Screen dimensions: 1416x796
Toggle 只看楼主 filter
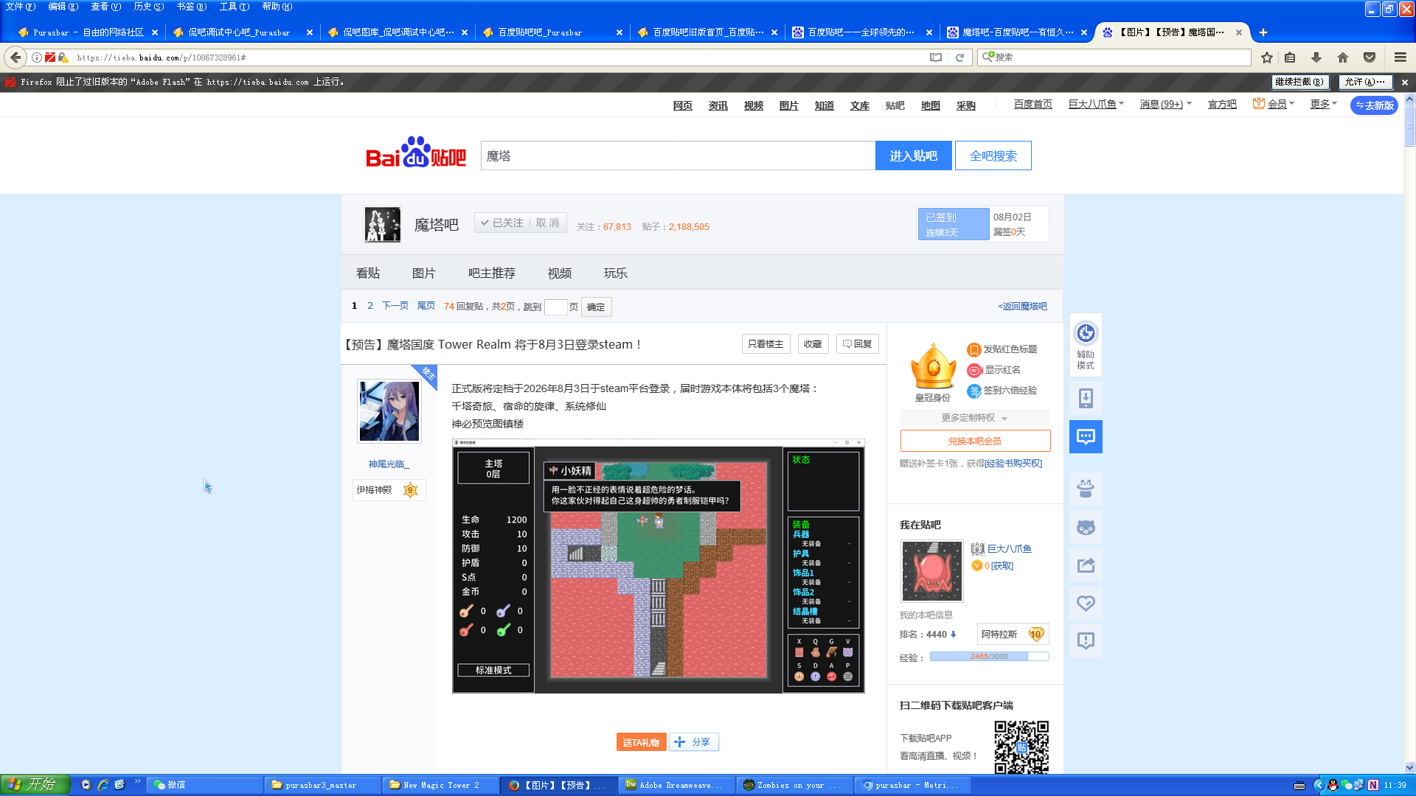coord(766,344)
